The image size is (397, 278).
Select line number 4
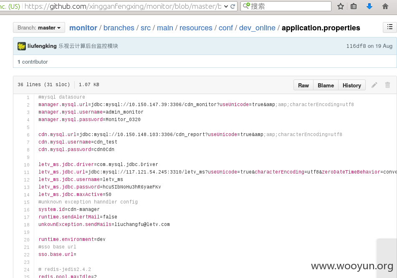click(x=28, y=120)
